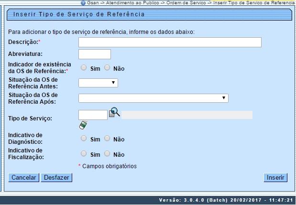Open the Tipo de Serviço search magnifier icon

point(115,112)
